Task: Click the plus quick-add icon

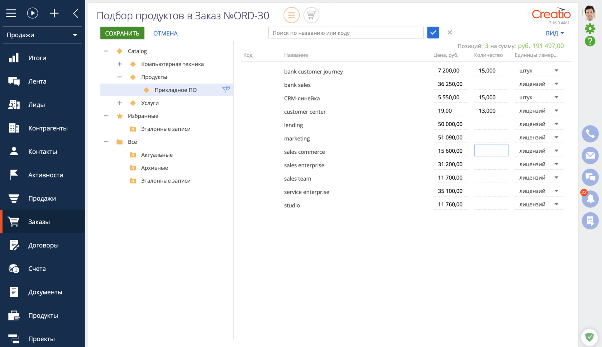Action: pos(54,13)
